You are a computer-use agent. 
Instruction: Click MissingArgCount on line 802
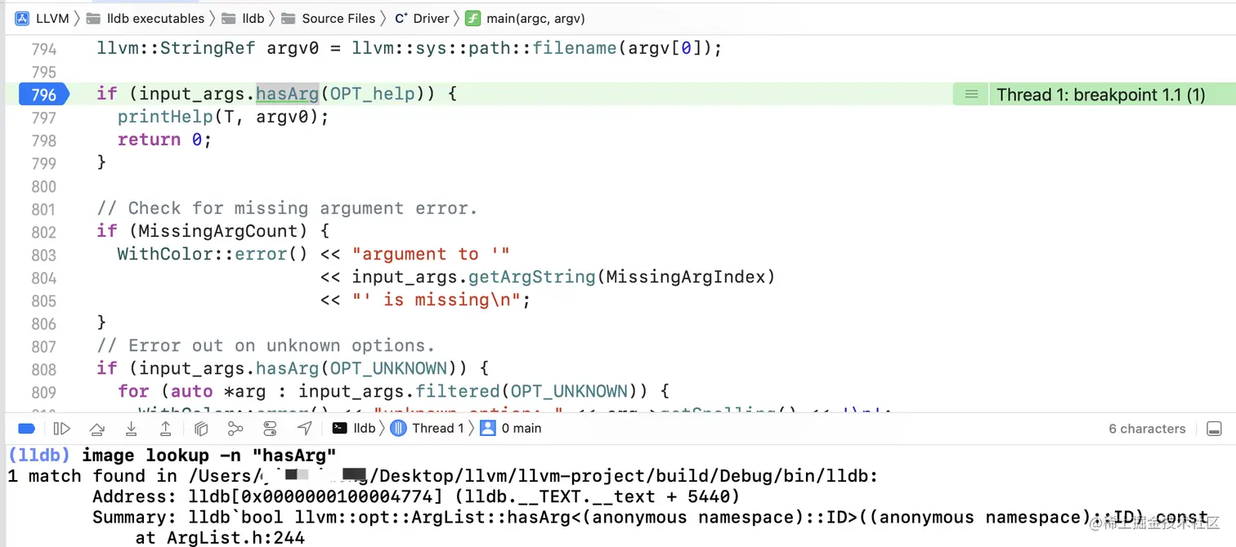(224, 231)
